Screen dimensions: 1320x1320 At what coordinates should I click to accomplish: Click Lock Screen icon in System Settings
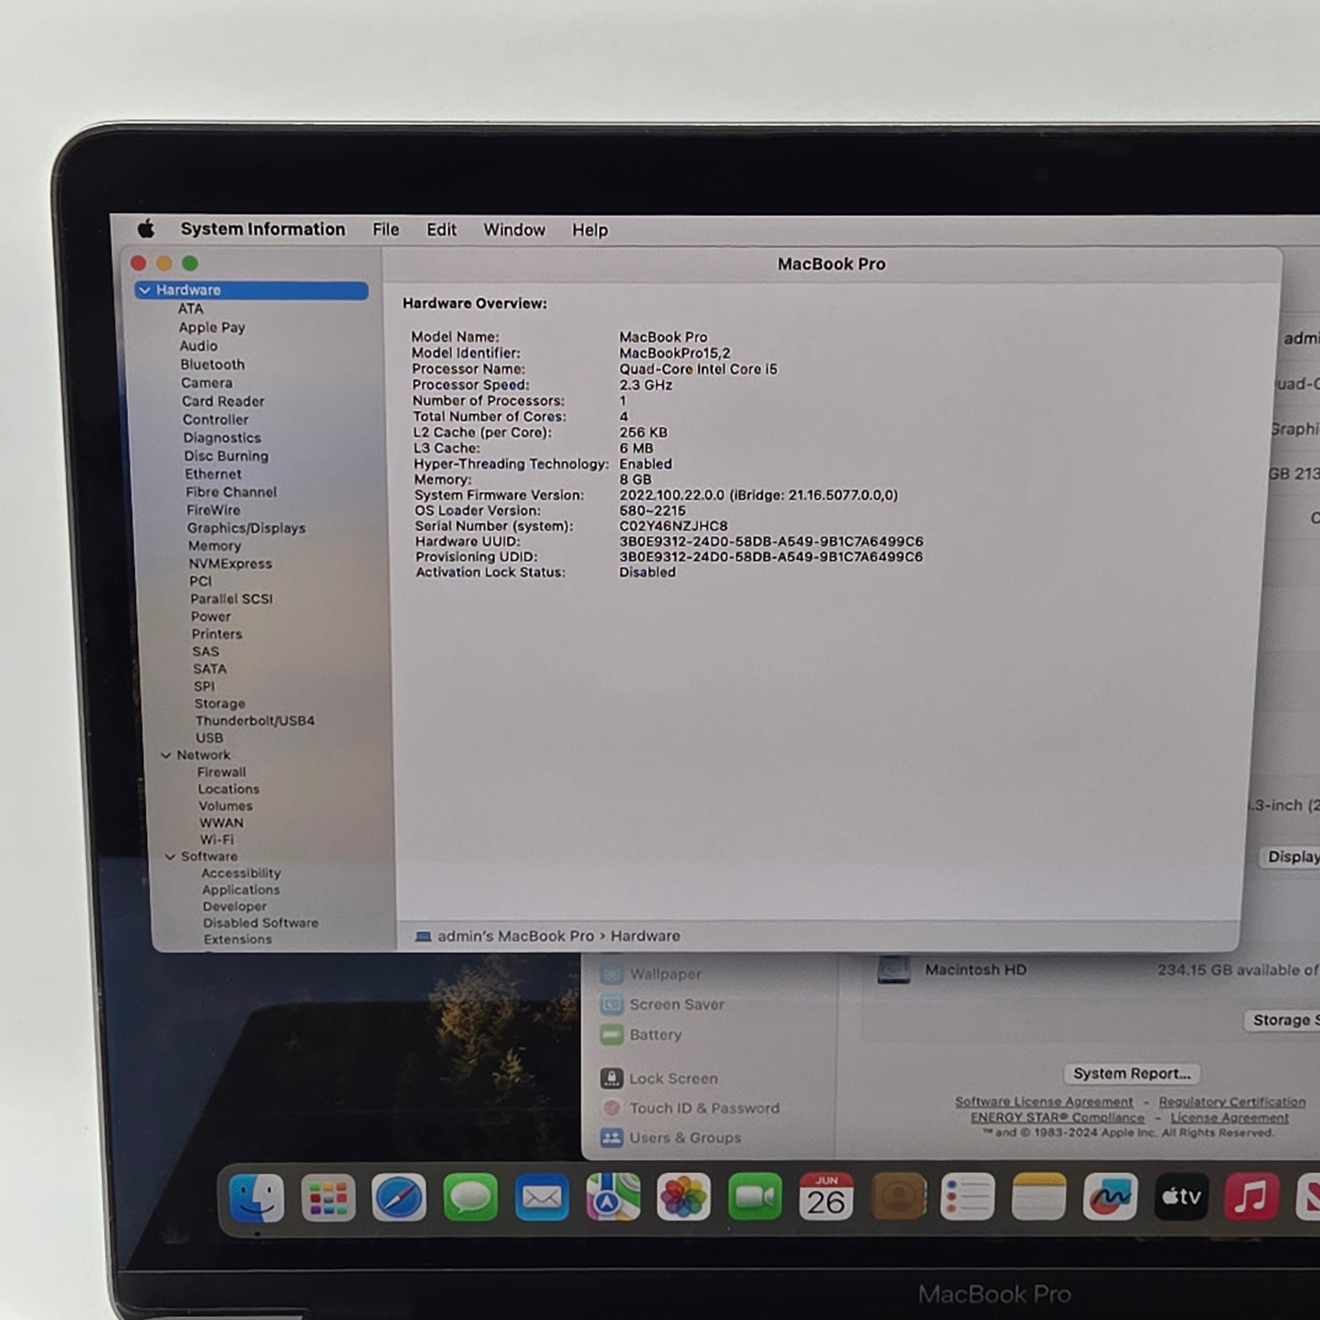[611, 1079]
